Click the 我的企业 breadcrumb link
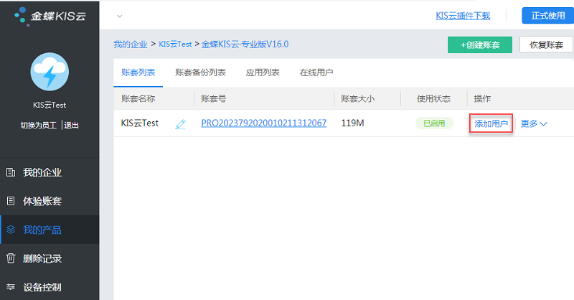Screen dimensions: 574x300 pos(130,44)
